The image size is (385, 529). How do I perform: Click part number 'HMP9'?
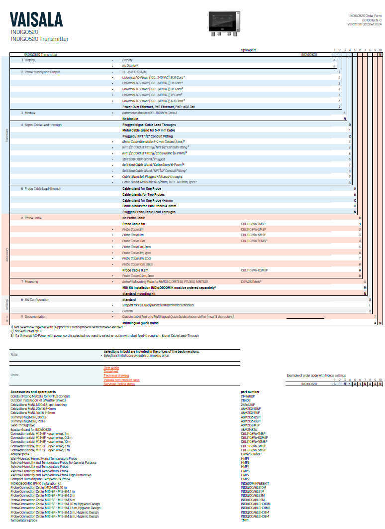click(245, 479)
